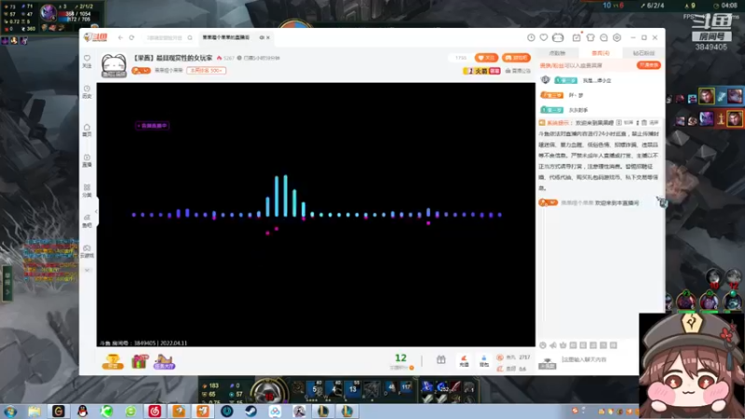Open the streamer announcement link
Image resolution: width=745 pixels, height=419 pixels.
click(x=518, y=71)
